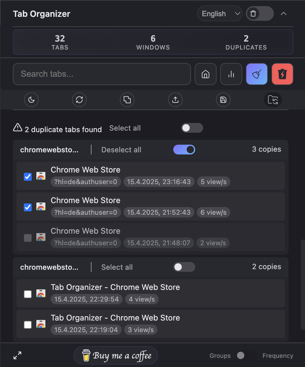Refresh the tab list

(79, 100)
